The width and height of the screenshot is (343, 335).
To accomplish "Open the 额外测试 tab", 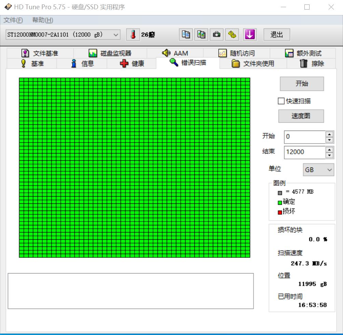I will click(x=303, y=53).
